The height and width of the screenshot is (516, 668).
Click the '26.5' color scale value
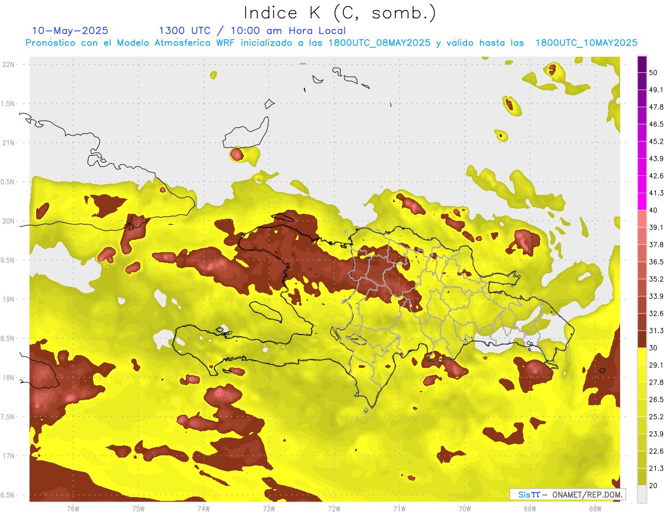656,400
